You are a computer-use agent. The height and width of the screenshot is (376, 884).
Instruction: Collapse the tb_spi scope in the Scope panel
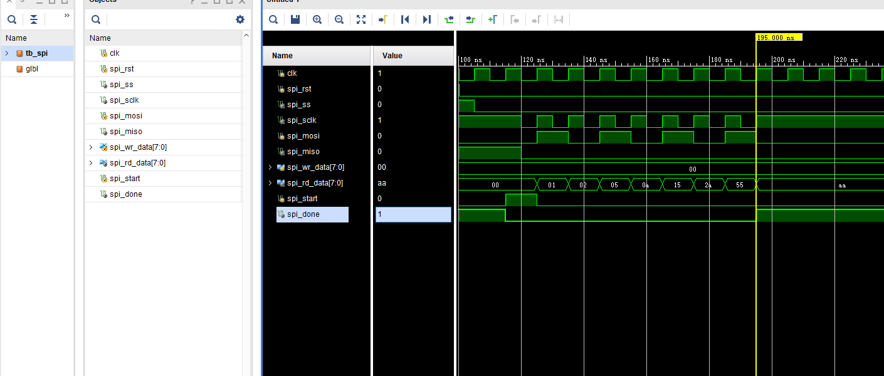[x=6, y=54]
